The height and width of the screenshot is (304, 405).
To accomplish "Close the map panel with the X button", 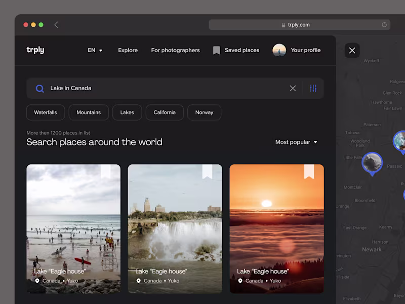I will pyautogui.click(x=352, y=50).
